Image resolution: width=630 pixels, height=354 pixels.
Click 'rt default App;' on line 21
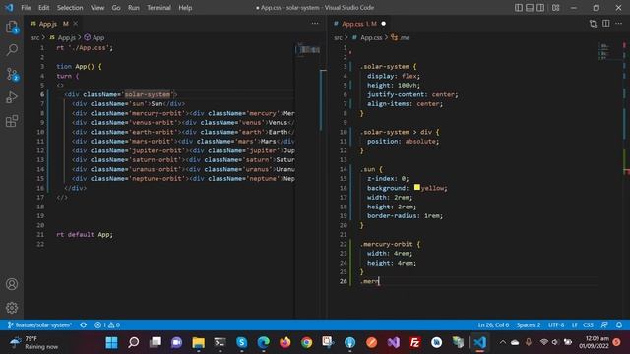85,234
